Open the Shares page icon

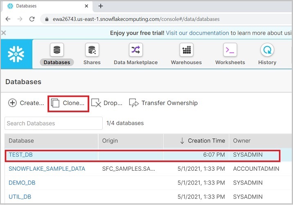(92, 51)
